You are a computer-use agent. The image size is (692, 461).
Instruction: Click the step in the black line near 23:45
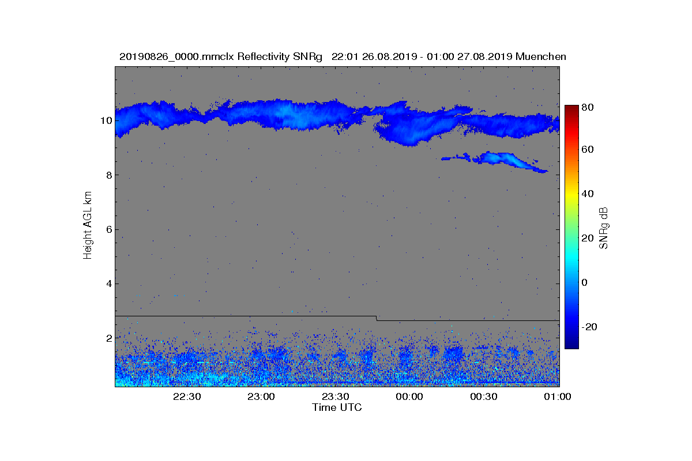(x=377, y=318)
